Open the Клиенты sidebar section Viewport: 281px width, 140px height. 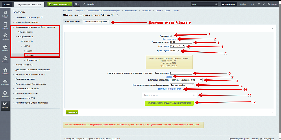[5, 59]
